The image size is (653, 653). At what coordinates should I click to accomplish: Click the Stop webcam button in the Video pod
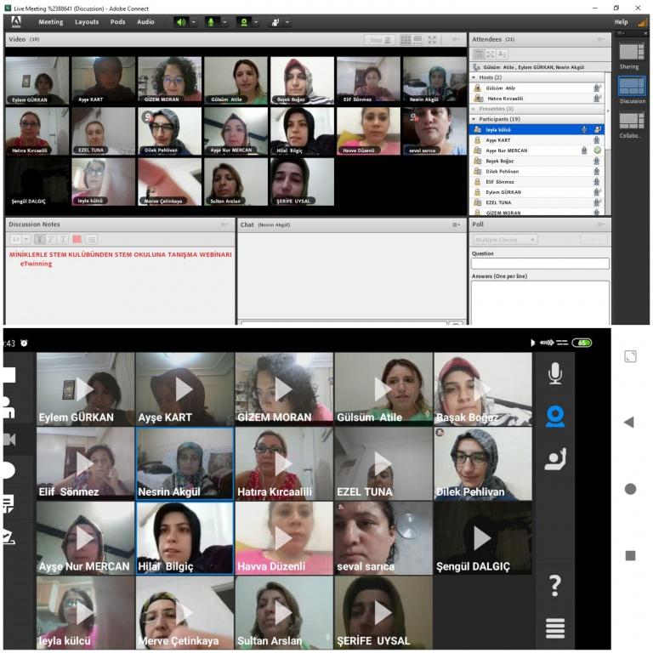pyautogui.click(x=379, y=39)
